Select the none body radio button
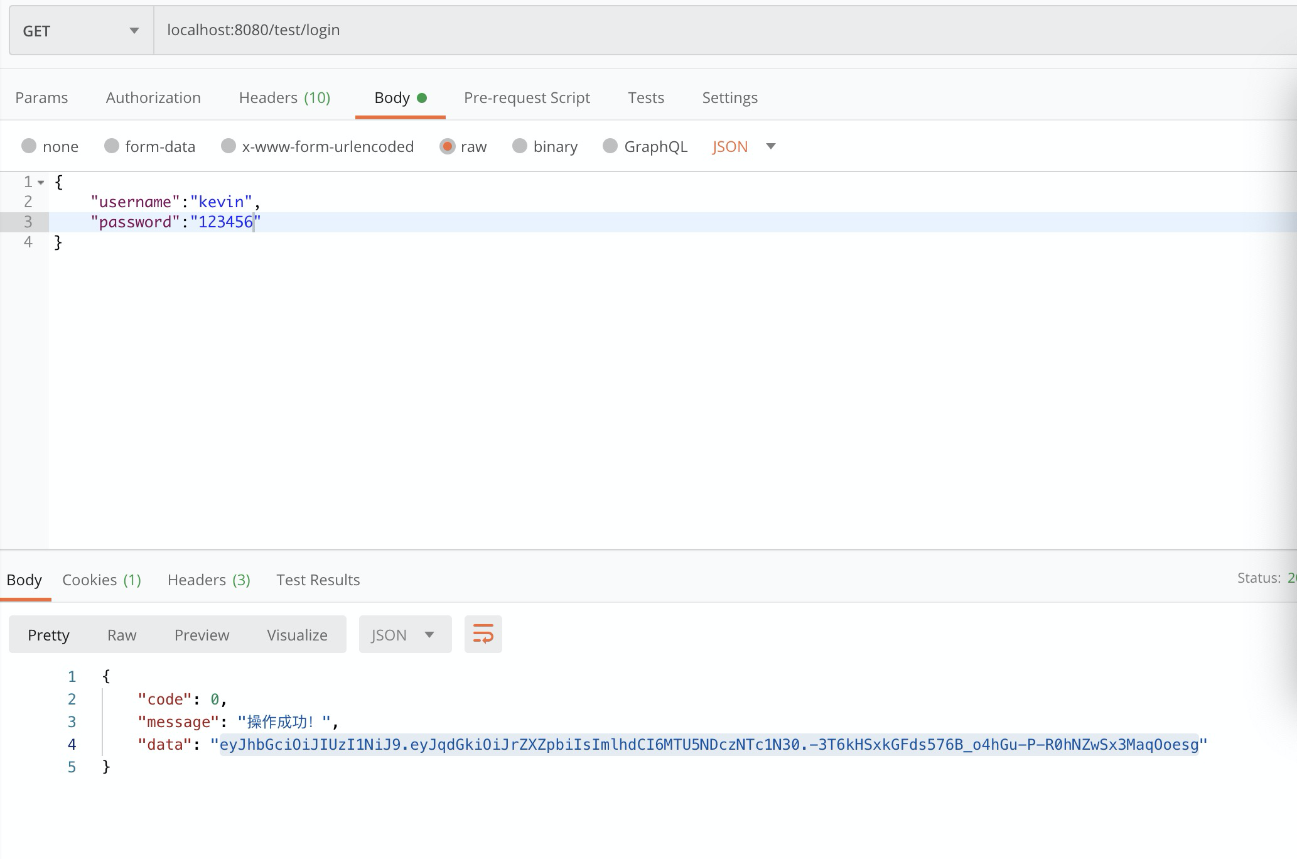Screen dimensions: 1297x859 tap(29, 146)
